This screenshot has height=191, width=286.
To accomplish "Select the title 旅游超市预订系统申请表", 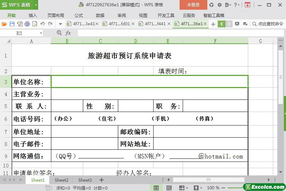I will click(130, 56).
